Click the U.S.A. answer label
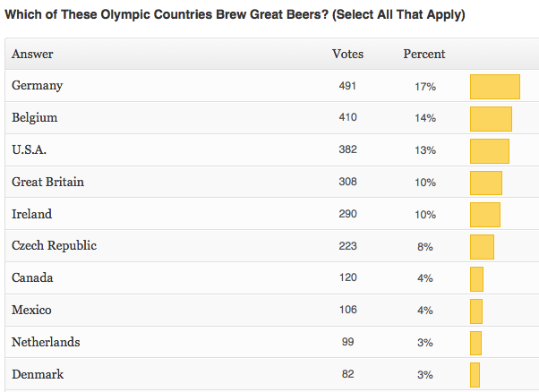Image resolution: width=539 pixels, height=392 pixels. click(x=30, y=150)
